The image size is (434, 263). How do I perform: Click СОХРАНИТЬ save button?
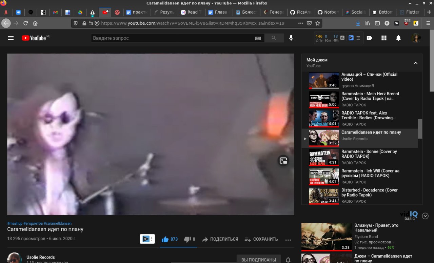[x=261, y=239]
